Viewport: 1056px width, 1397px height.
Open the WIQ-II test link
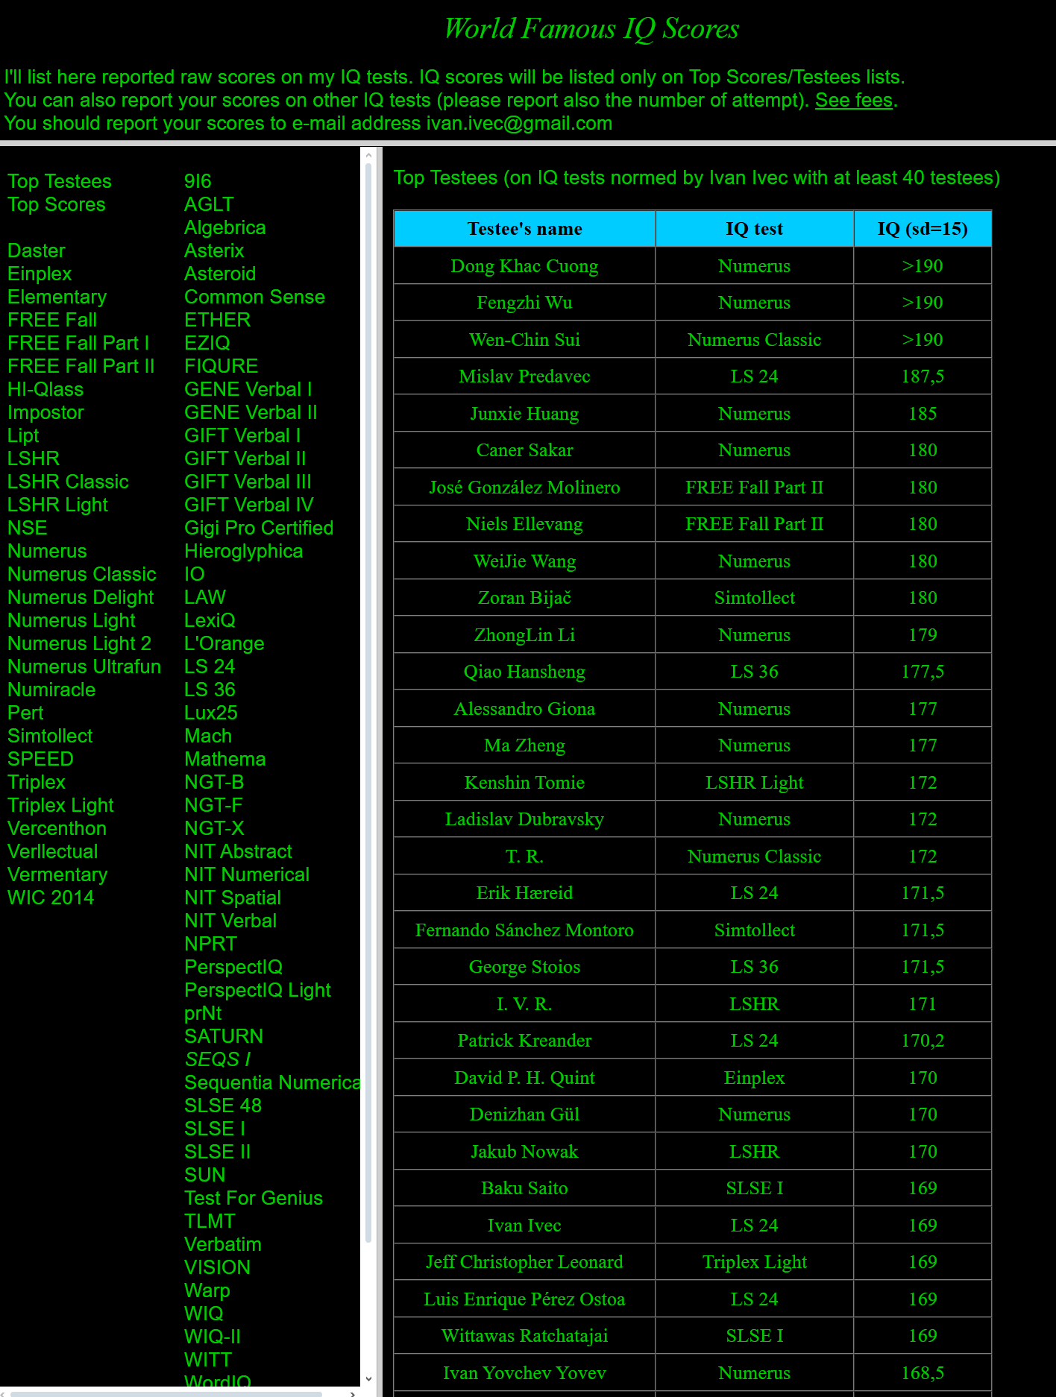click(213, 1337)
